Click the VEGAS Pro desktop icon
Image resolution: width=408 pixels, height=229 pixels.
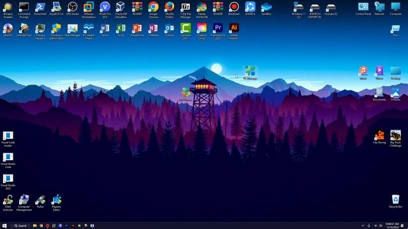(105, 10)
